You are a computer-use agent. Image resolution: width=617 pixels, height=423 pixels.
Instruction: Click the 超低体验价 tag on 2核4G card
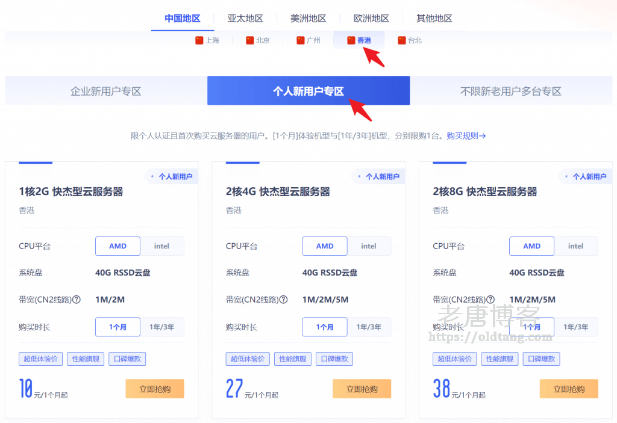tap(247, 359)
